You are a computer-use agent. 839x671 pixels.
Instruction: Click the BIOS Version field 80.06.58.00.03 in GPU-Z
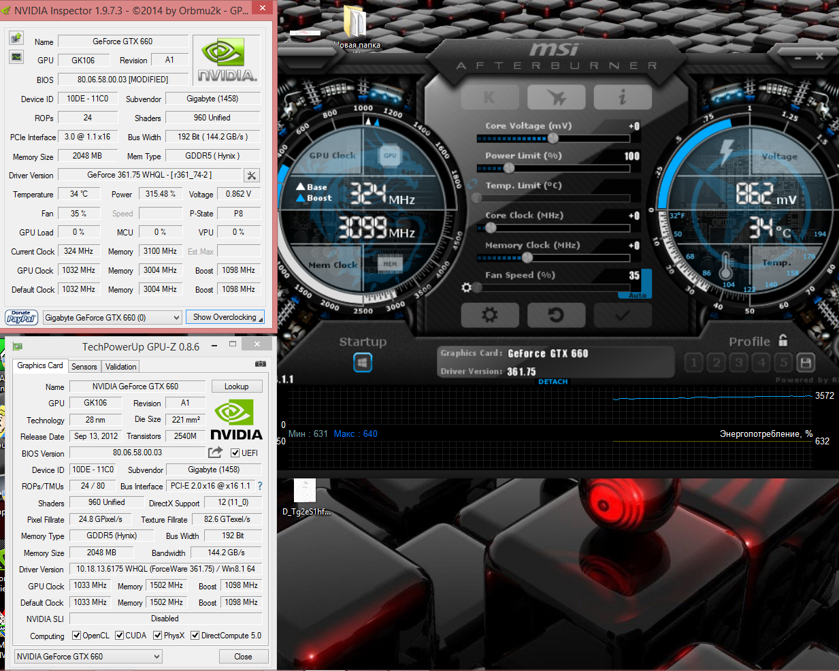coord(137,453)
